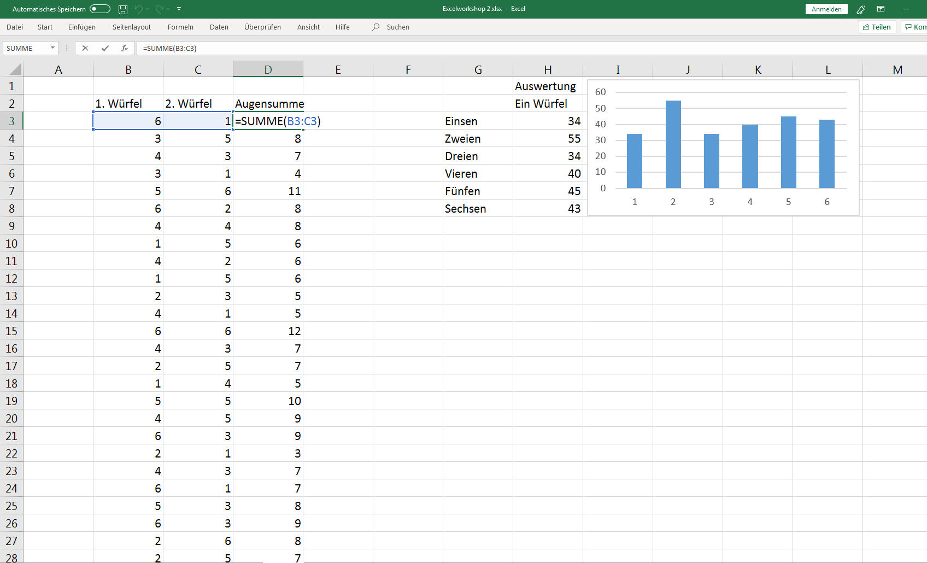
Task: Select the row 15 header
Action: [11, 331]
